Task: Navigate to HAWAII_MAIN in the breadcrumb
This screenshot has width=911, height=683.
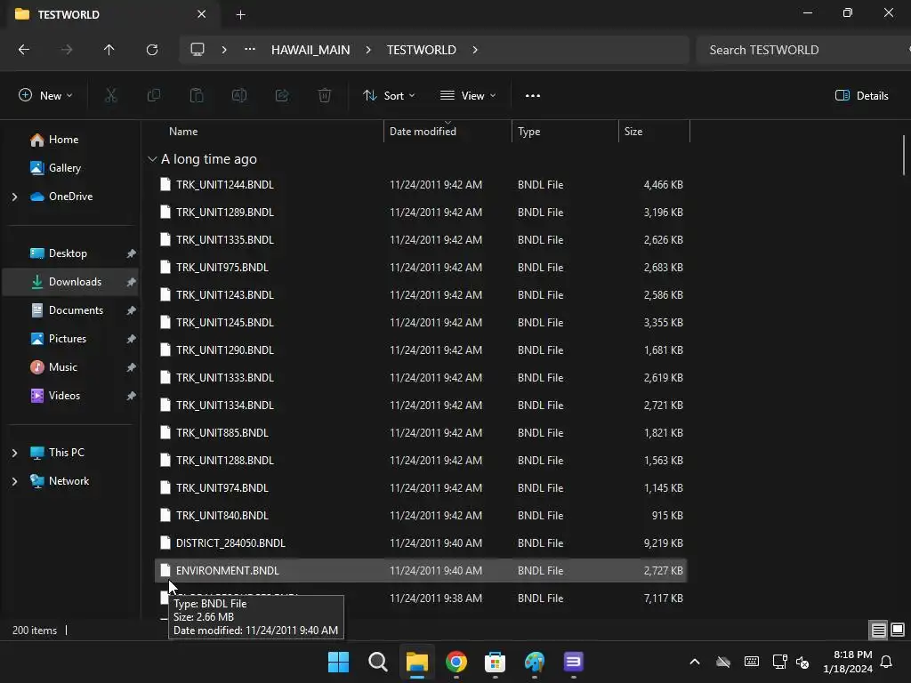Action: 310,50
